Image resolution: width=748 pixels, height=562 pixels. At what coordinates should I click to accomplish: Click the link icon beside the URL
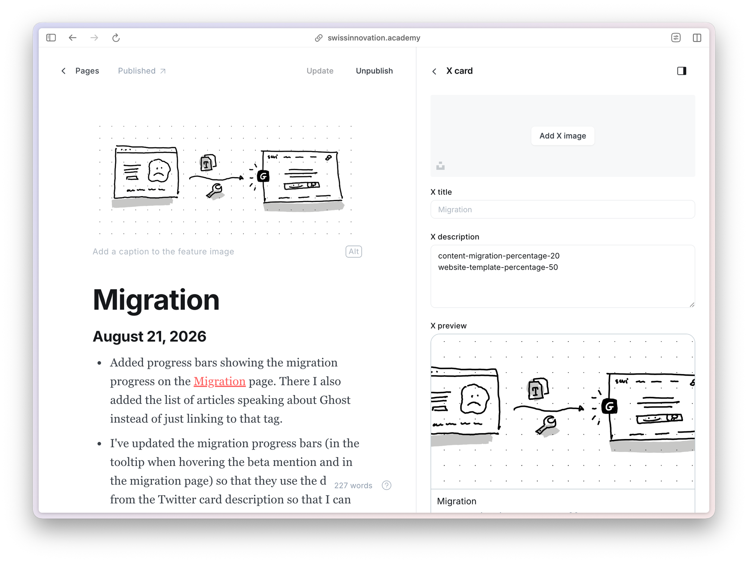point(319,38)
